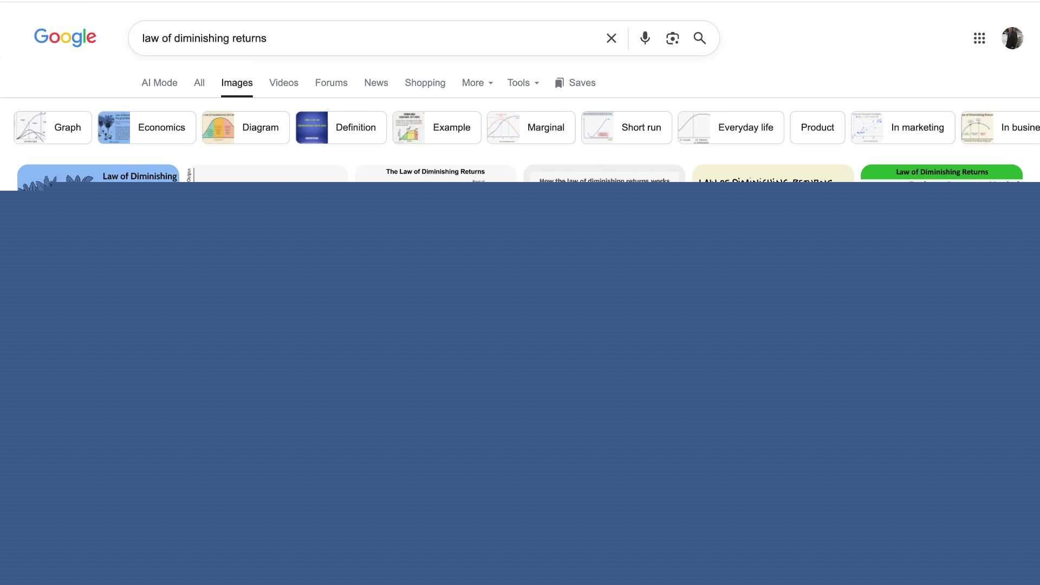This screenshot has width=1040, height=585.
Task: Select the Images tab
Action: (237, 83)
